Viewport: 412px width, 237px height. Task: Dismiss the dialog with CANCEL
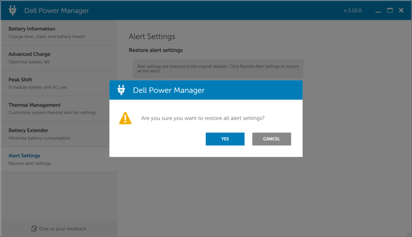point(271,139)
